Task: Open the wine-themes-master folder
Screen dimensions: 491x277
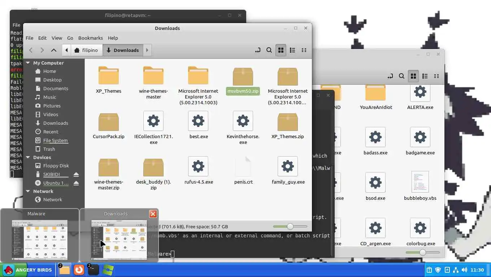Action: pos(153,82)
